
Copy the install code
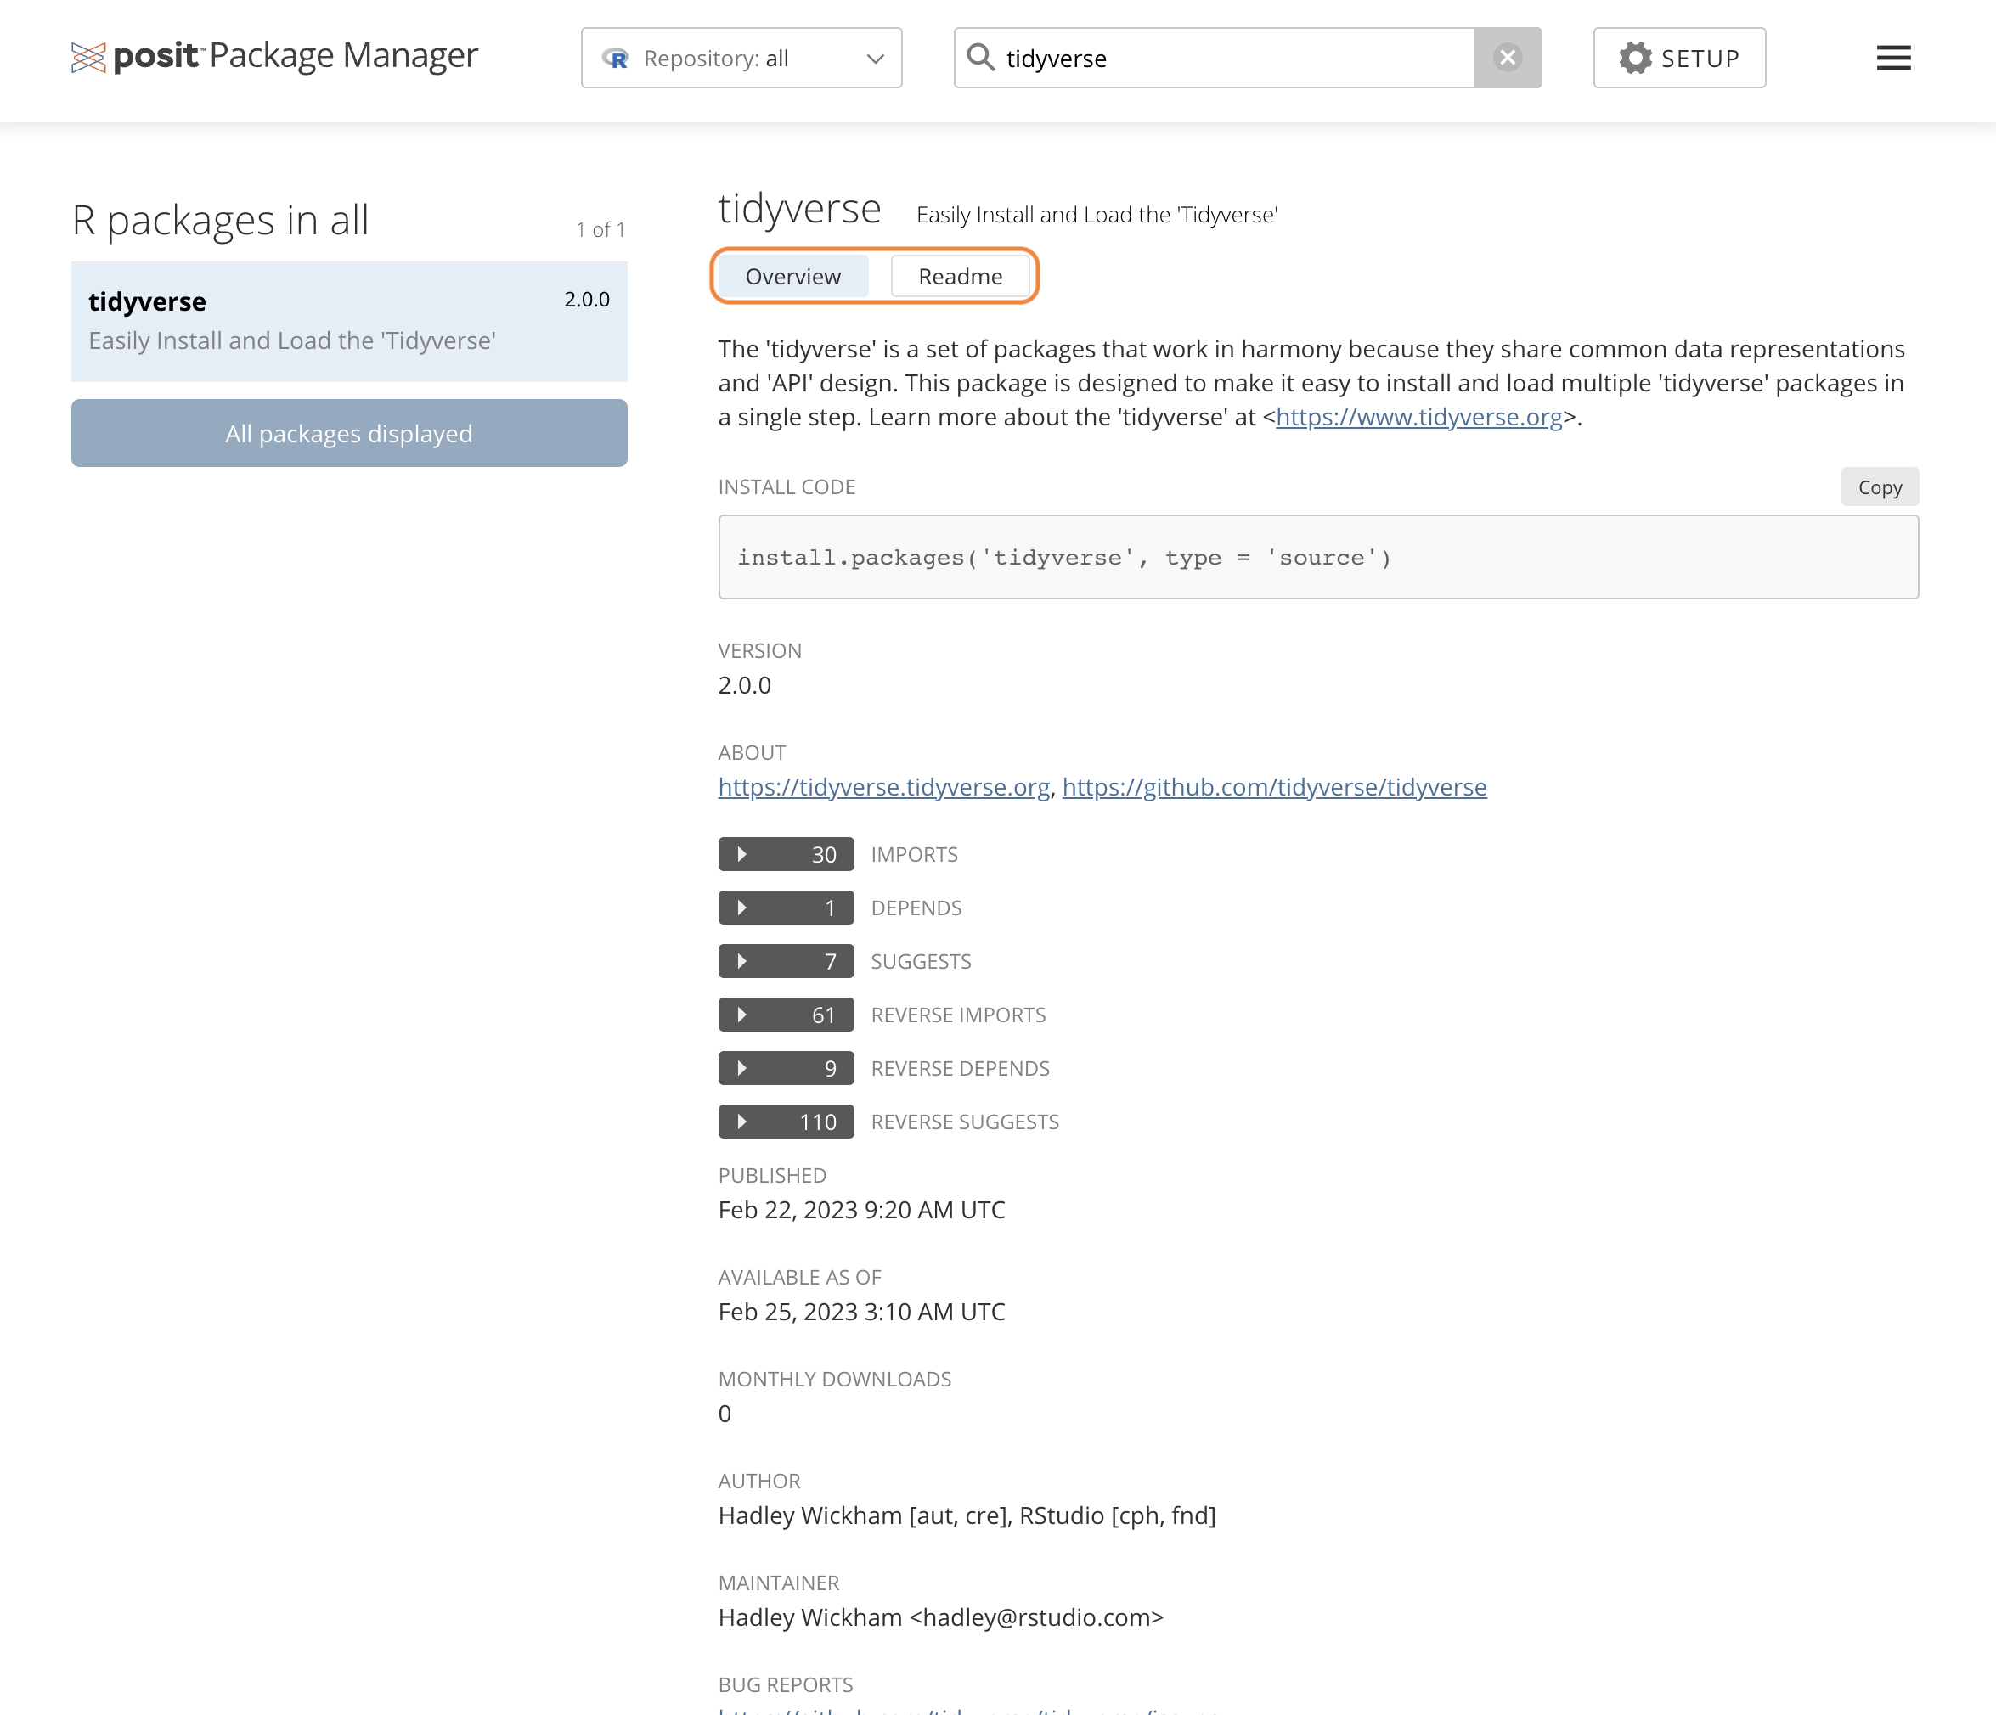point(1879,487)
